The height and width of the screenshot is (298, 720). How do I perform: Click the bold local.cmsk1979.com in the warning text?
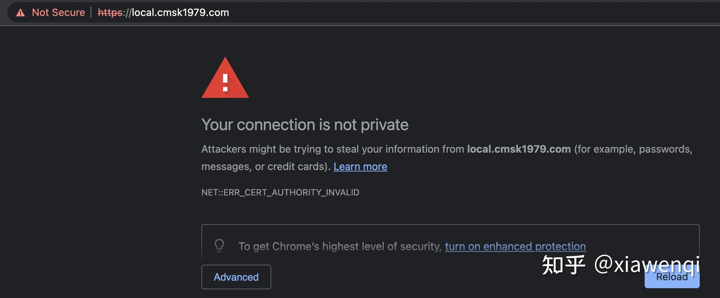pos(519,149)
